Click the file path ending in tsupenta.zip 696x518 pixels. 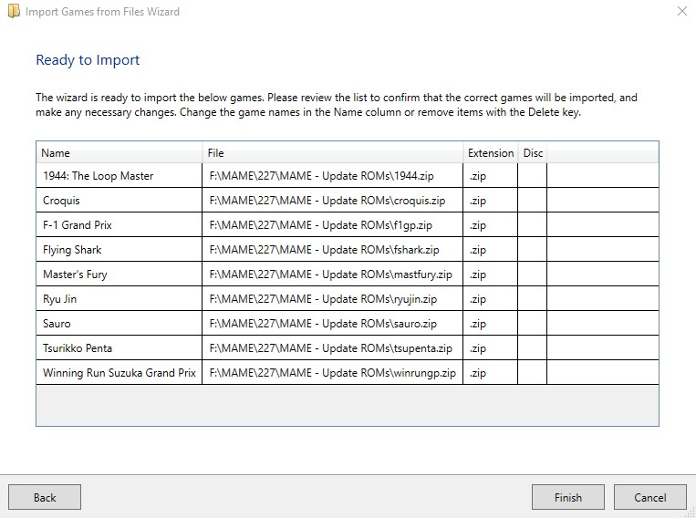click(332, 348)
